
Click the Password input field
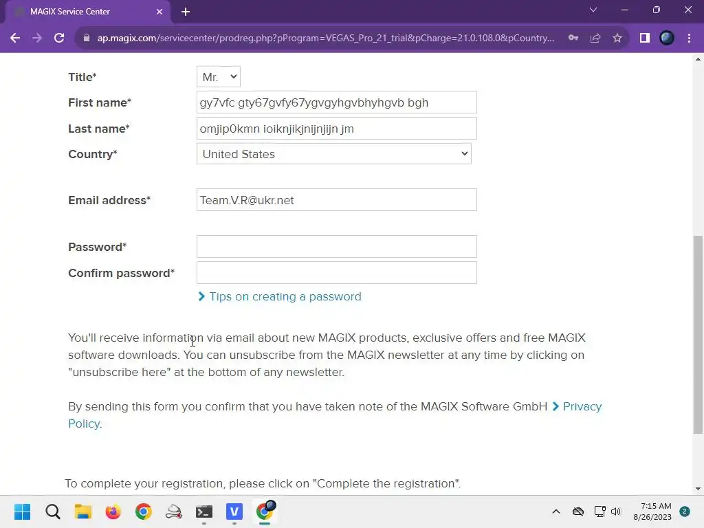(337, 247)
